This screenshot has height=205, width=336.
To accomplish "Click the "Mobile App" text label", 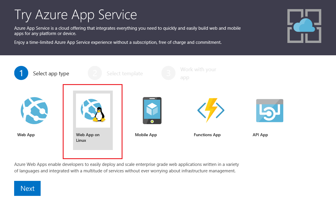I will (x=146, y=135).
